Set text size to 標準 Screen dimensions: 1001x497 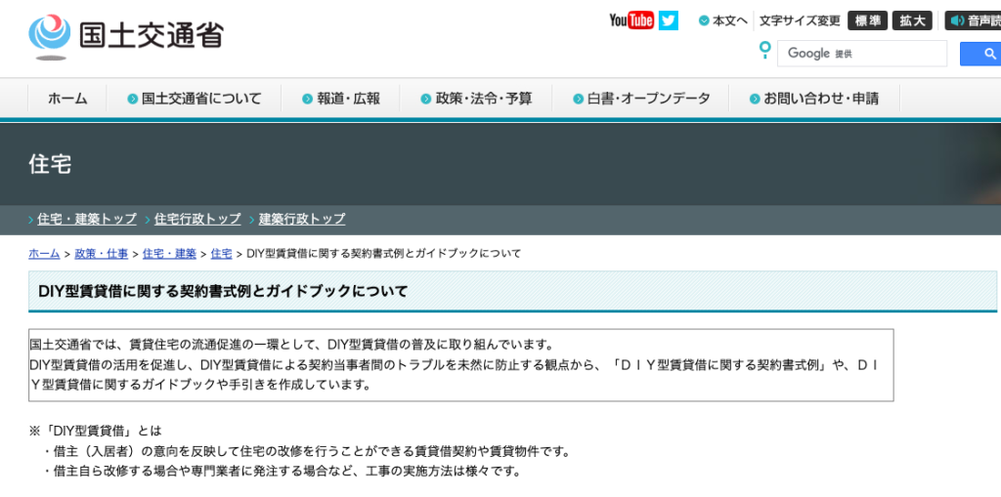click(x=868, y=21)
